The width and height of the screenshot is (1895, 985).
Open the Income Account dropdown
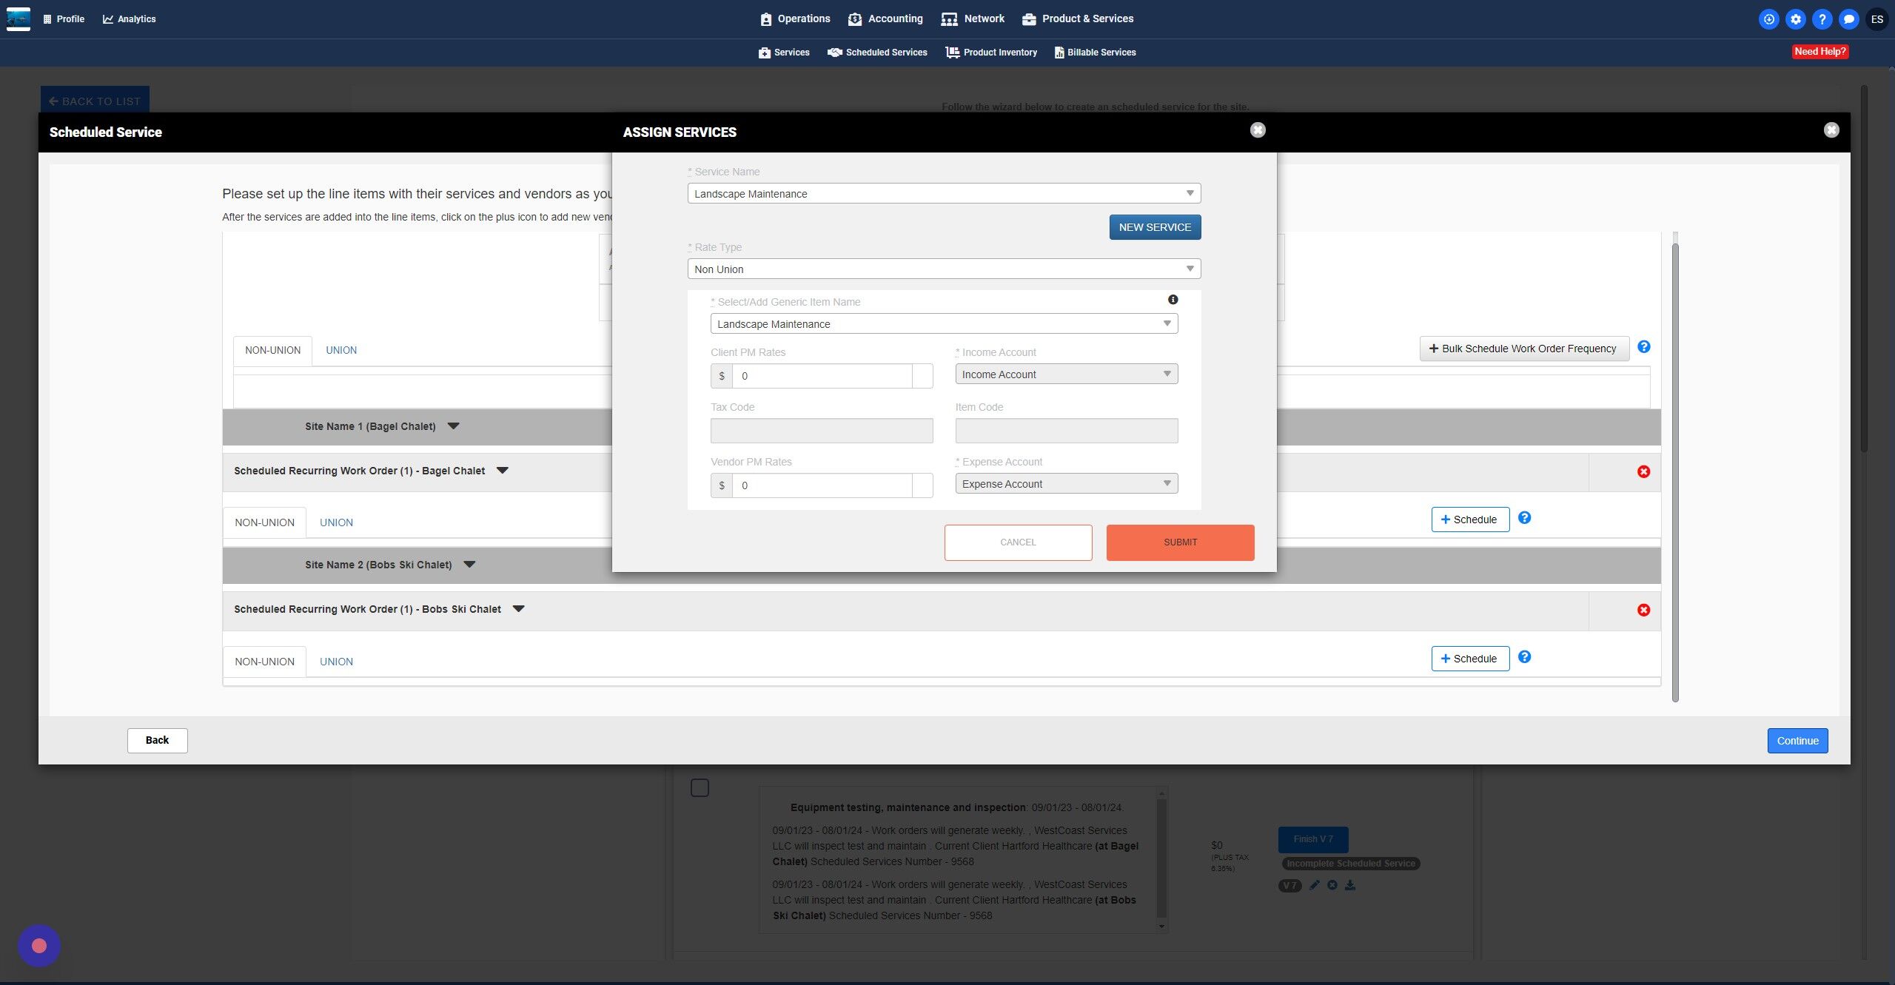coord(1066,374)
